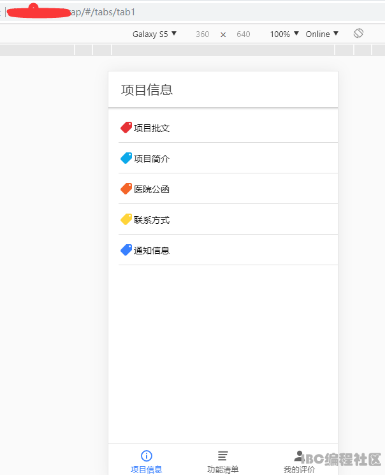Click the list icon above 功能清单
This screenshot has width=385, height=475.
coord(222,455)
